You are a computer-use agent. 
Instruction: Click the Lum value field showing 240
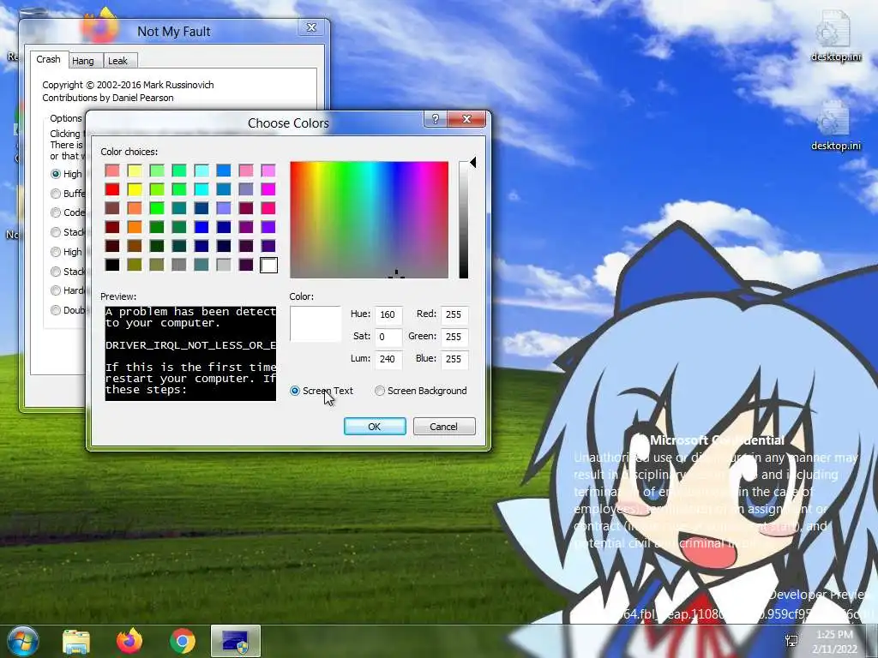tap(388, 359)
